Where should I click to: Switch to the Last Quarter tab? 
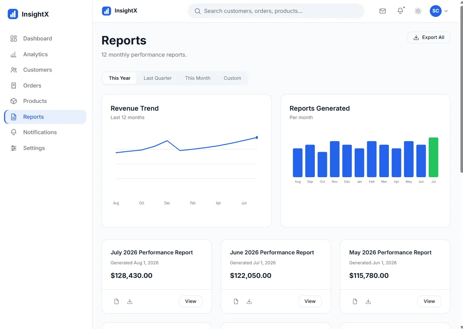click(158, 78)
